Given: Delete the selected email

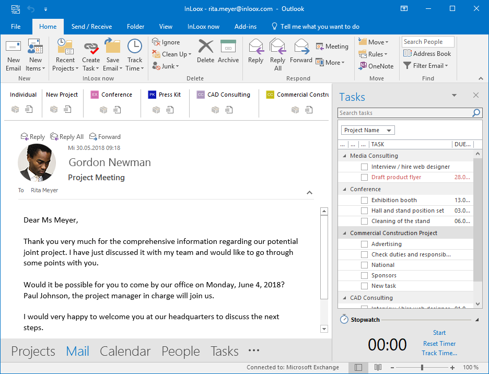Looking at the screenshot, I should pos(205,51).
